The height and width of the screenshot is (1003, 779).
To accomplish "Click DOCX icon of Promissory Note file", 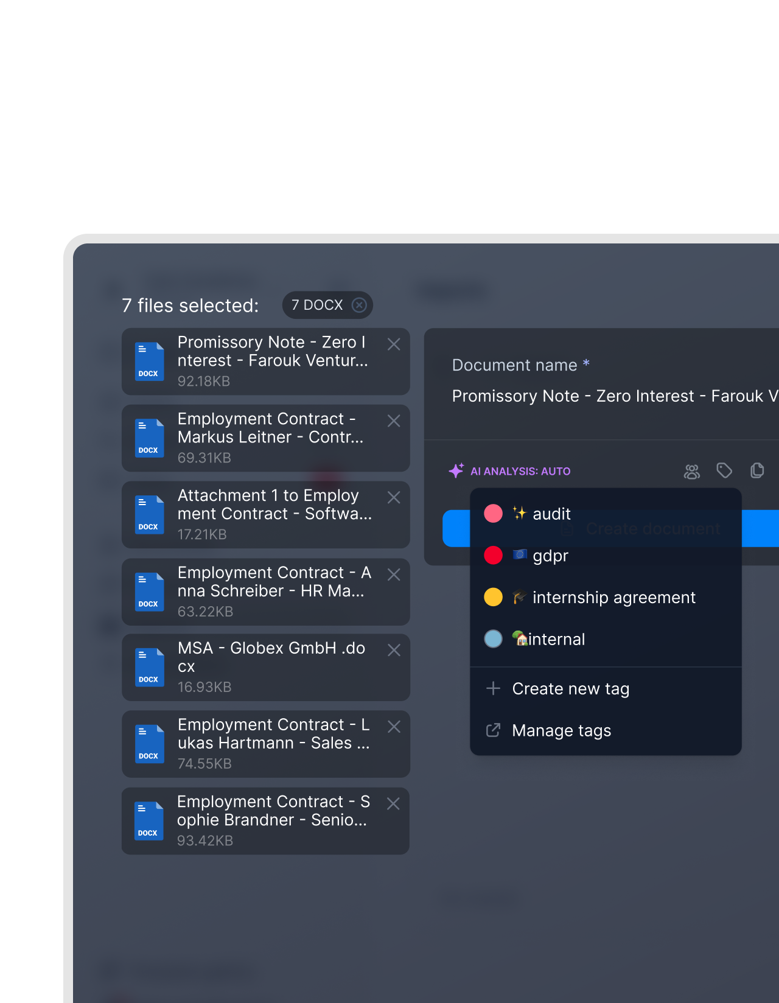I will (149, 362).
